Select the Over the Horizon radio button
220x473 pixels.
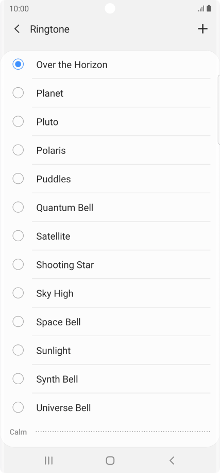18,64
